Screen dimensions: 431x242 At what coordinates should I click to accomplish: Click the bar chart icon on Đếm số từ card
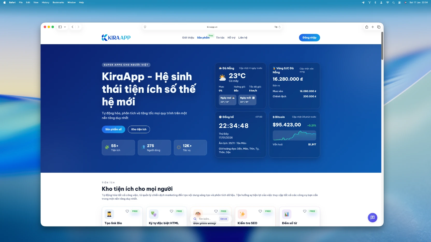point(287,214)
